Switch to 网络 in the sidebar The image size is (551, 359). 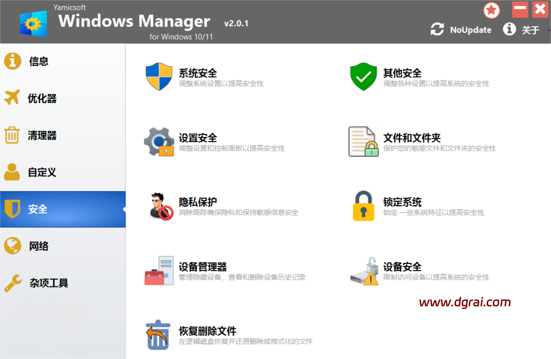38,246
